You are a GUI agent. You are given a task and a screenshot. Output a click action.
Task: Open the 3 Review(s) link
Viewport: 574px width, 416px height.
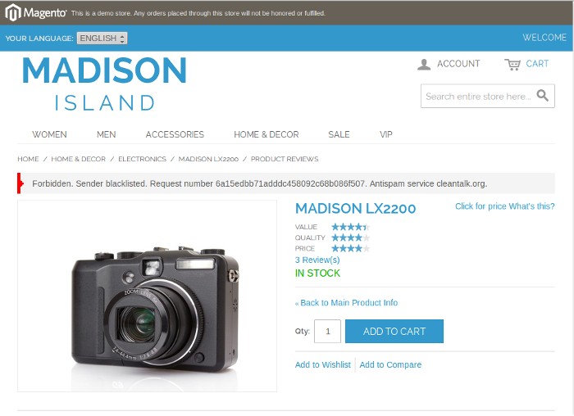(x=317, y=260)
